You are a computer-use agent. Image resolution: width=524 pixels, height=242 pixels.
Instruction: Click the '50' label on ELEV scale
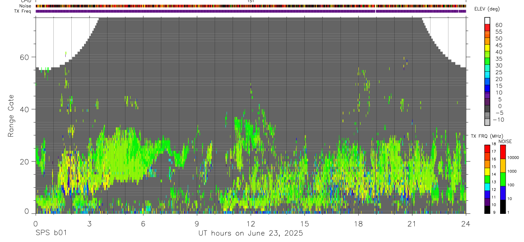tap(499, 38)
